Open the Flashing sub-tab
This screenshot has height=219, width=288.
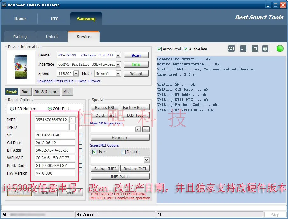point(20,36)
